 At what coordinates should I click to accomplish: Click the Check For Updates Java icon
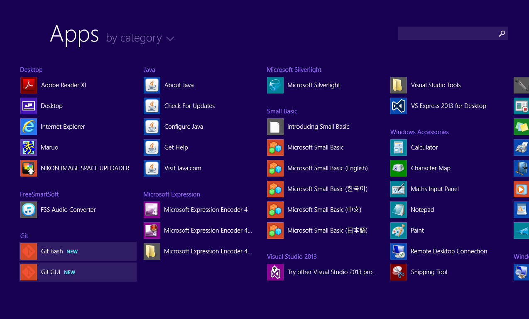coord(152,106)
